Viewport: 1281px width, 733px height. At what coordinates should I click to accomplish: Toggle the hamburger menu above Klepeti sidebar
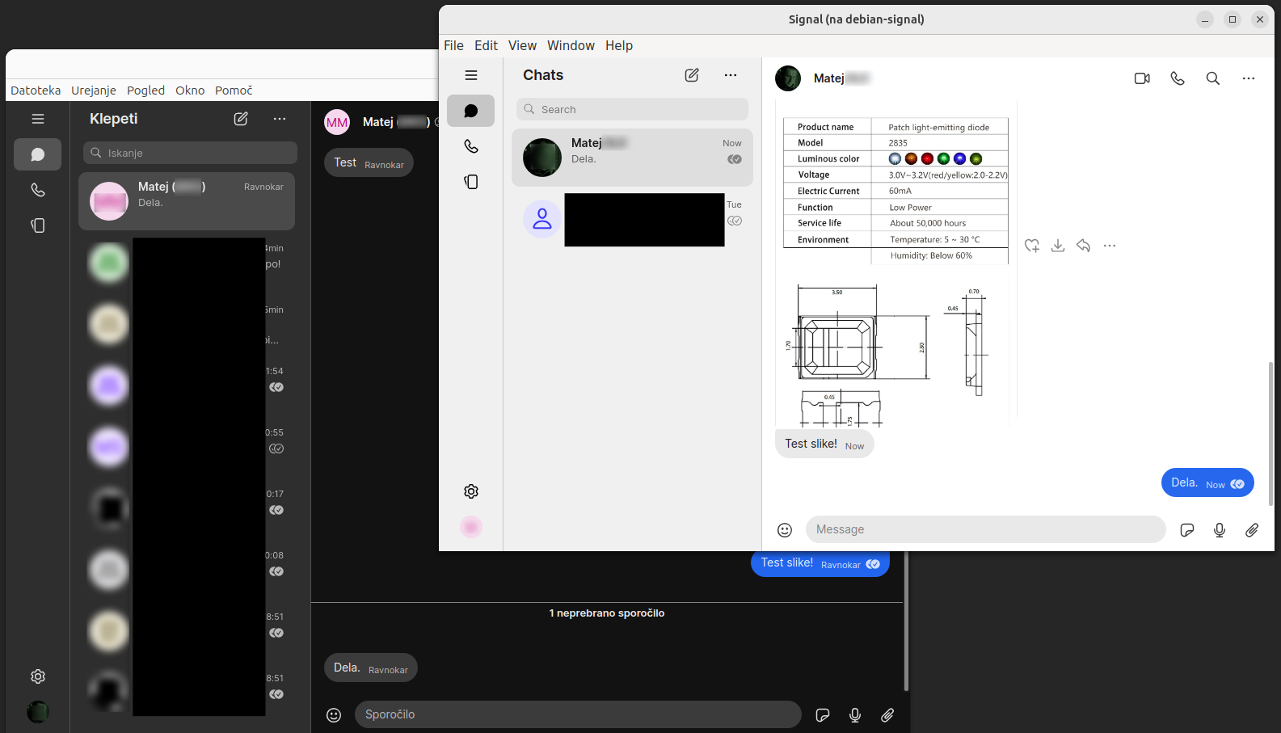[38, 119]
